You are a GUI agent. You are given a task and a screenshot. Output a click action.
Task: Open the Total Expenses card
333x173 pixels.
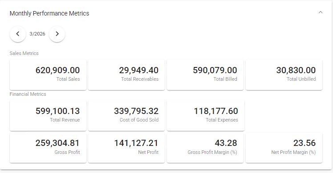[206, 116]
